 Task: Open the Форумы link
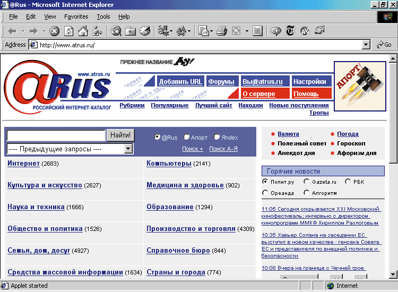(221, 82)
